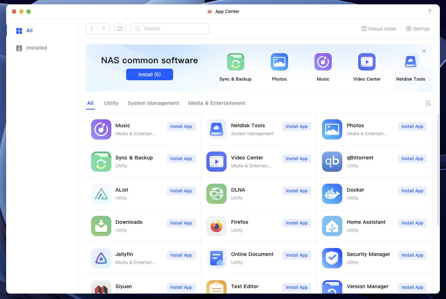Viewport: 446px width, 299px height.
Task: Select the All category tab
Action: click(x=90, y=103)
